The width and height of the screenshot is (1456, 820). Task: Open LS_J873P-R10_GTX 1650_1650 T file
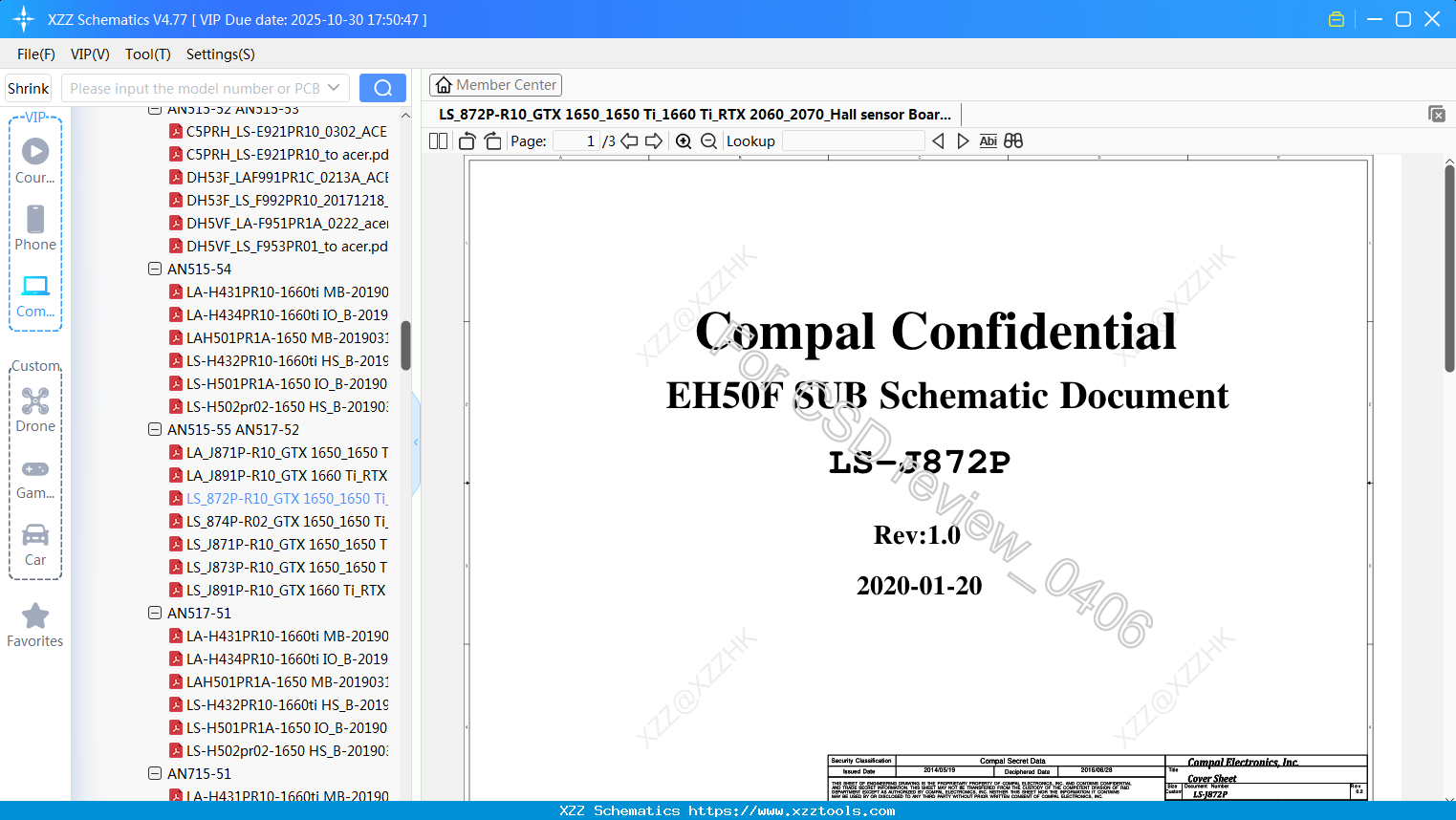(288, 567)
